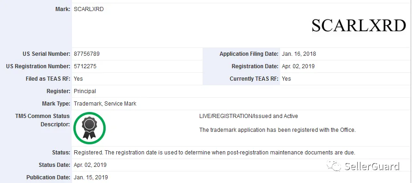The height and width of the screenshot is (183, 413).
Task: Select the US Serial Number 87756789
Action: [x=87, y=54]
